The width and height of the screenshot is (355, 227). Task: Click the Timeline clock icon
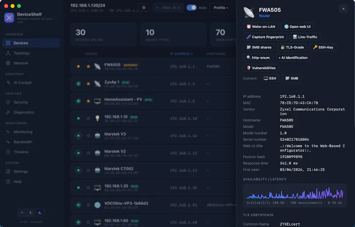coord(8,152)
